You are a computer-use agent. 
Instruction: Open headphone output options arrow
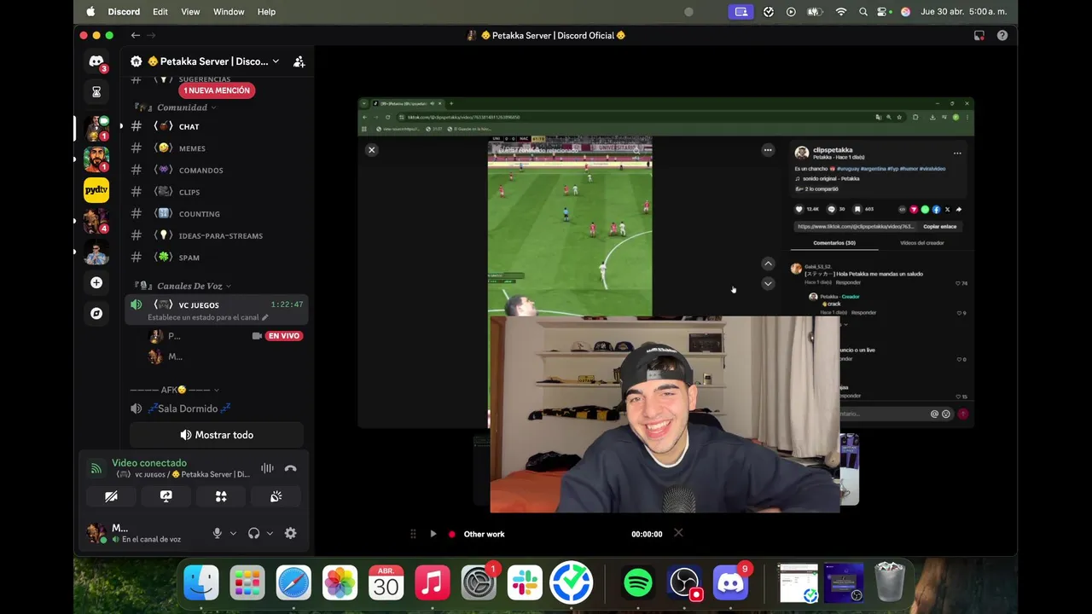tap(270, 534)
